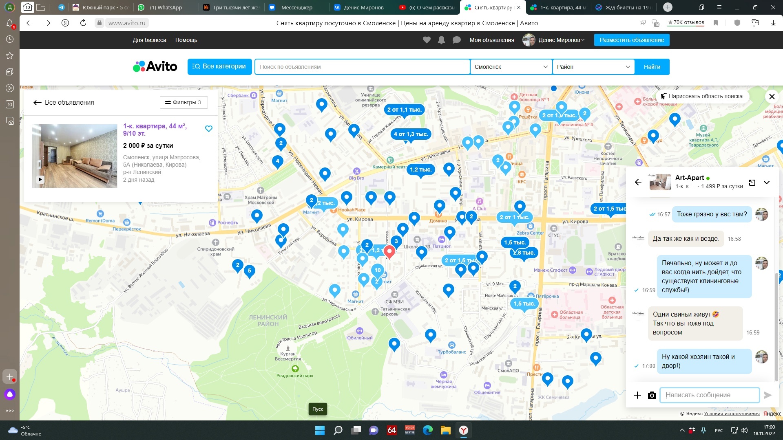Go back in Art-Apart chat

[638, 182]
